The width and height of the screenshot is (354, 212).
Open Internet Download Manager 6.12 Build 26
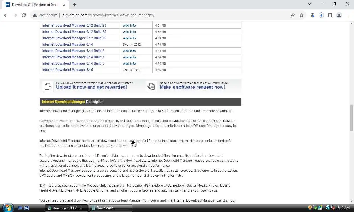click(74, 38)
